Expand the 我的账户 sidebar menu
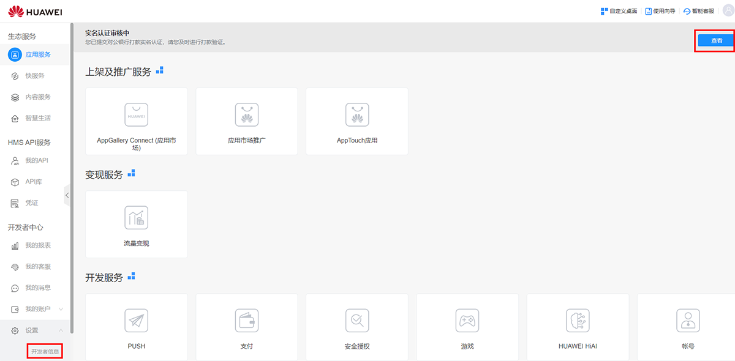 pos(61,309)
